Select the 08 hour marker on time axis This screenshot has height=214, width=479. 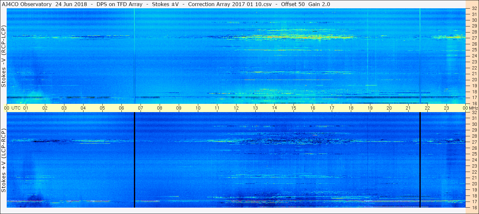pyautogui.click(x=160, y=108)
